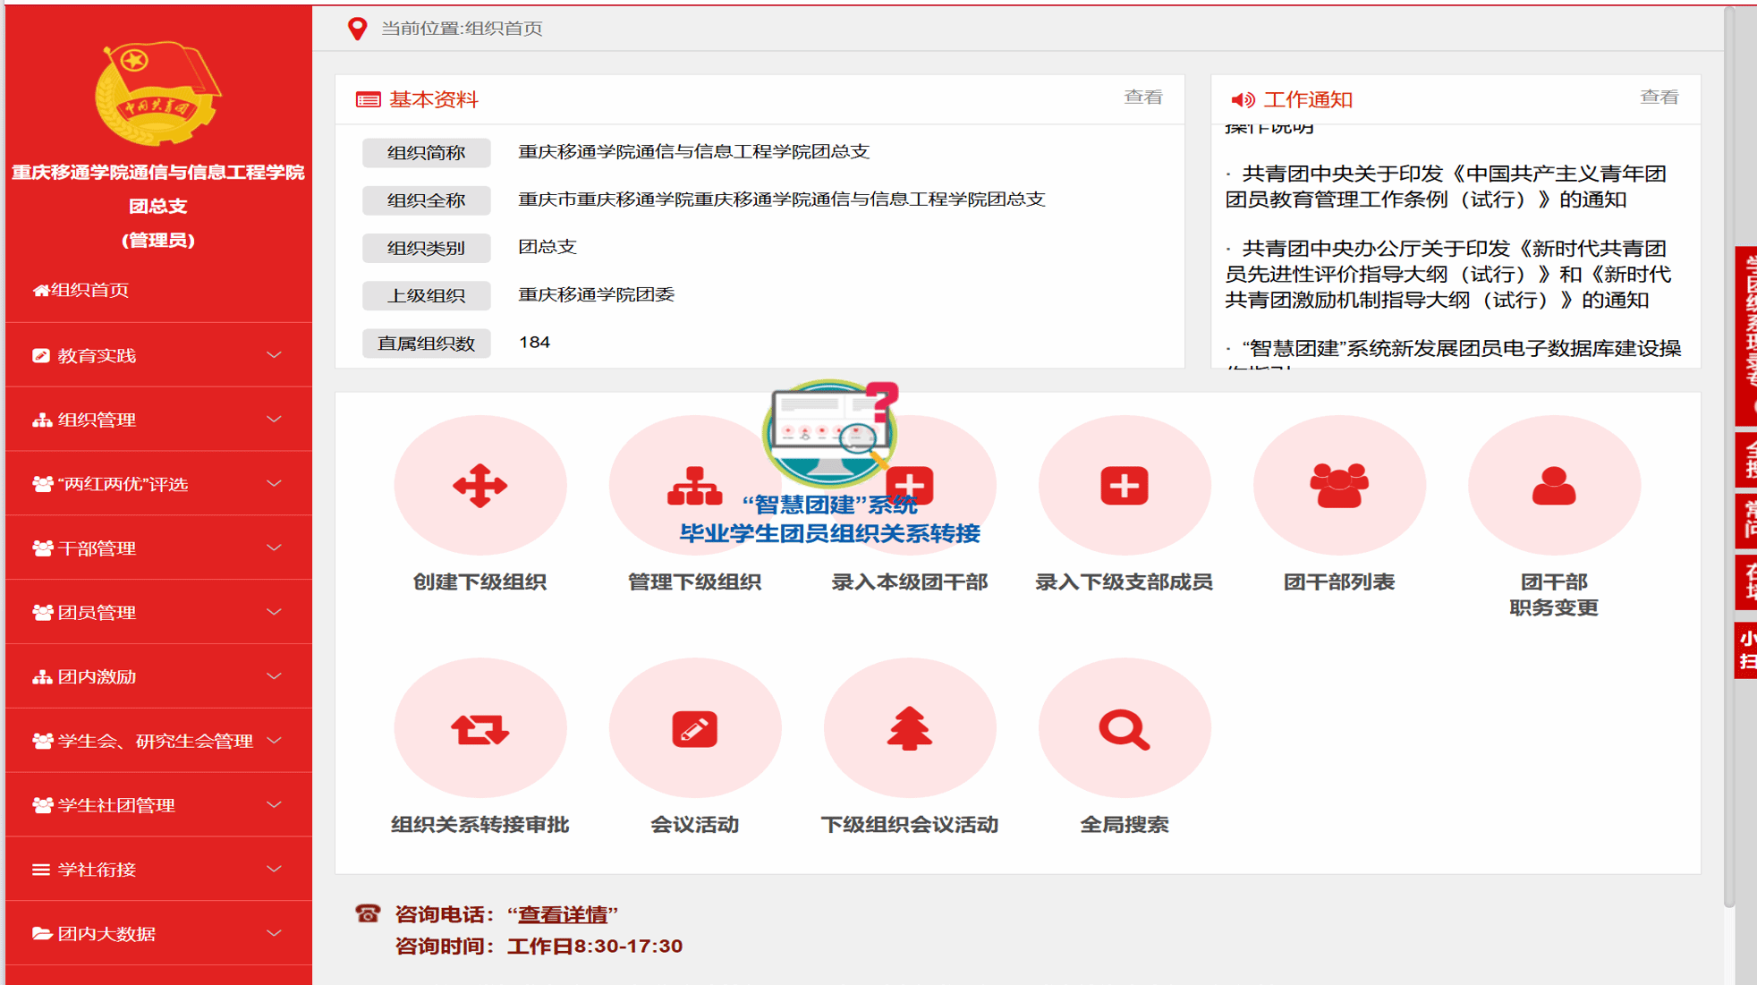Click 查看 link in 基本资料 panel
Image resolution: width=1757 pixels, height=985 pixels.
[1142, 98]
